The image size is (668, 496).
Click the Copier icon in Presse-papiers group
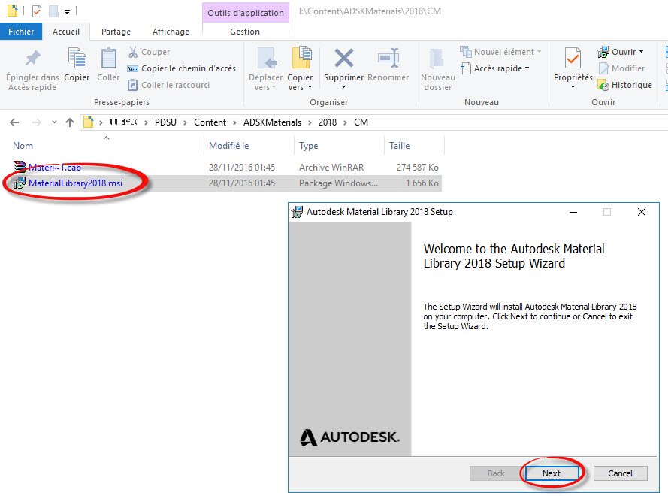77,59
